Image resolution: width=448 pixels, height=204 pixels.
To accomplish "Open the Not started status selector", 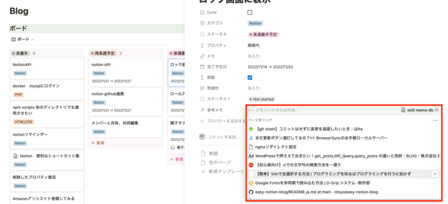I will click(x=262, y=99).
